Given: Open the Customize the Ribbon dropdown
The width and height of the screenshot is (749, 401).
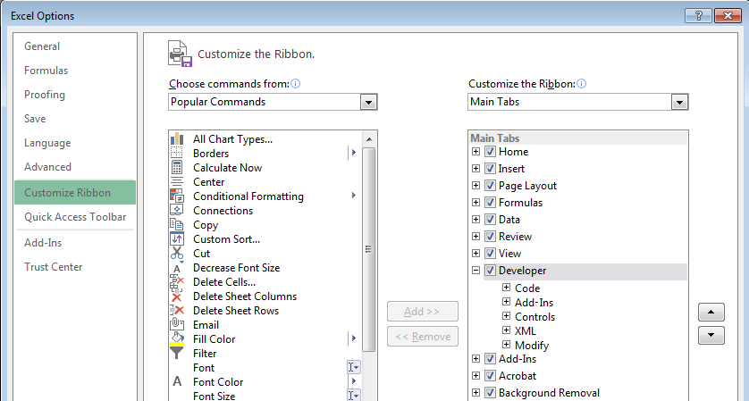Looking at the screenshot, I should tap(679, 103).
